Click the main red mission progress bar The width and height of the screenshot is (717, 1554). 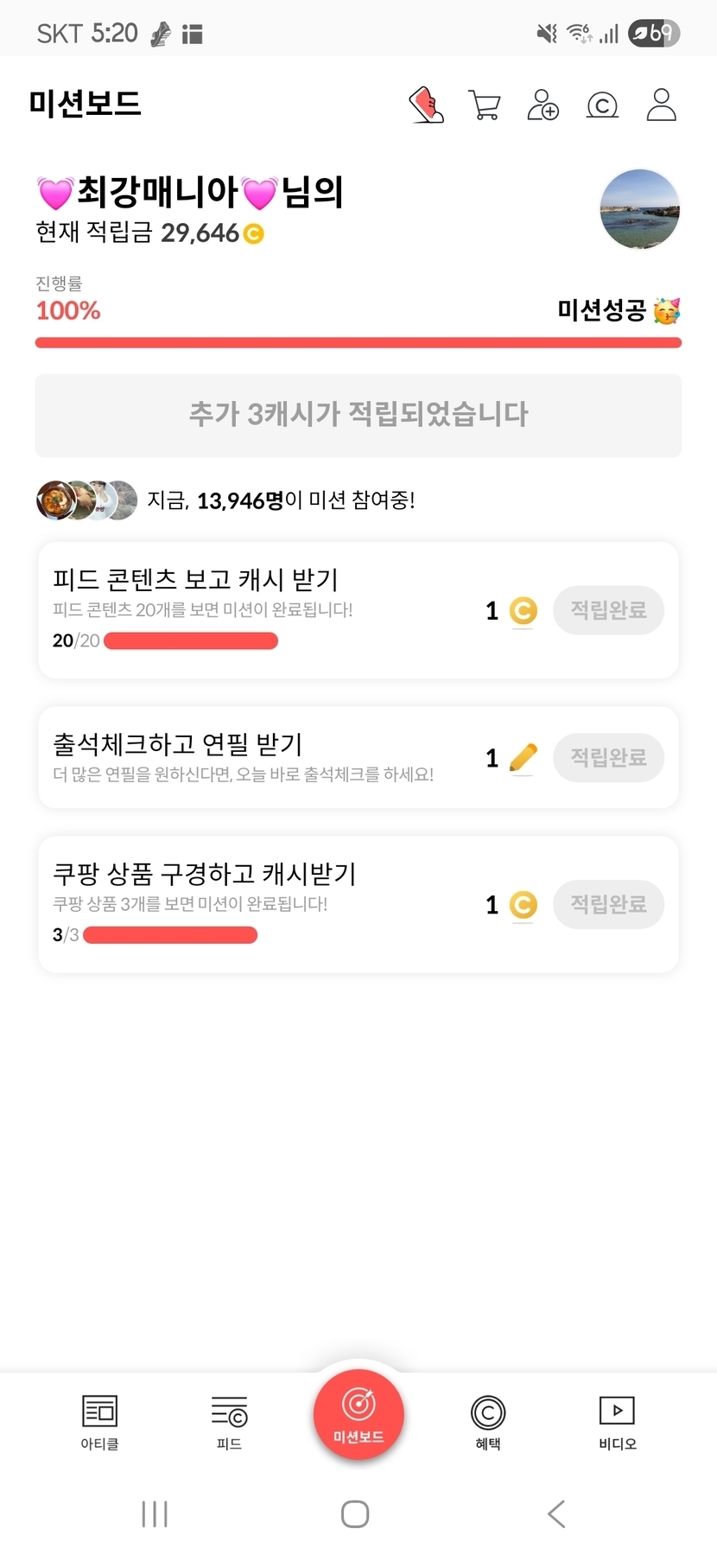[x=358, y=343]
